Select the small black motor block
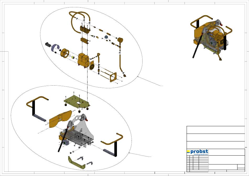The image size is (249, 176). (x=48, y=44)
